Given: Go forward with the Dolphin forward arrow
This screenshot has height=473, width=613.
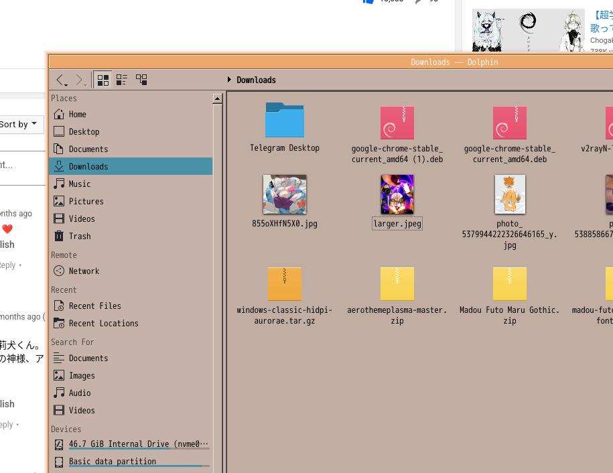Looking at the screenshot, I should pyautogui.click(x=80, y=80).
